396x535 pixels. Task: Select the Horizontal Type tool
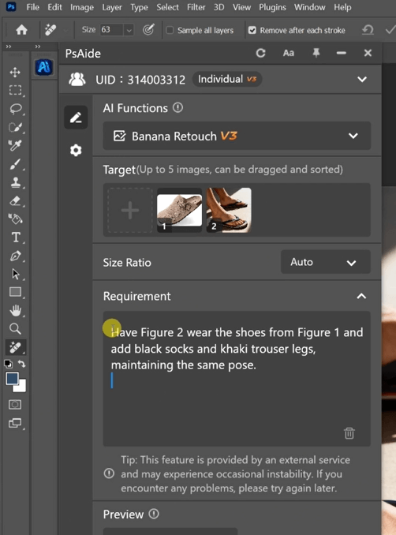16,238
